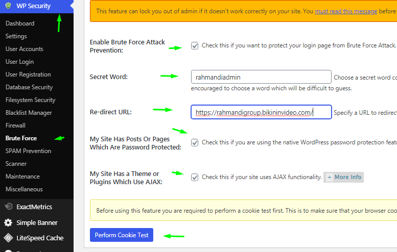Navigate to User Login settings
Image resolution: width=397 pixels, height=252 pixels.
coord(19,62)
